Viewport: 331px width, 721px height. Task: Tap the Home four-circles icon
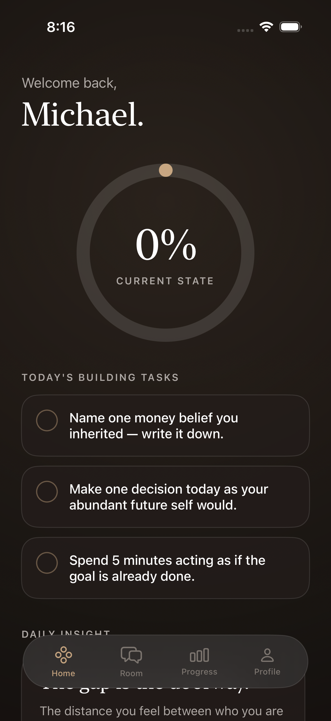pos(63,655)
